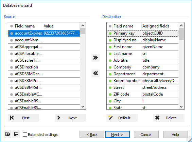Open the load settings icon at bottom left
The height and width of the screenshot is (142, 192).
pos(8,134)
